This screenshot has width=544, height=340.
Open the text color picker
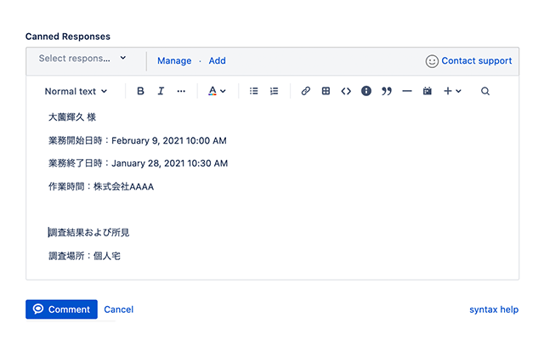217,91
